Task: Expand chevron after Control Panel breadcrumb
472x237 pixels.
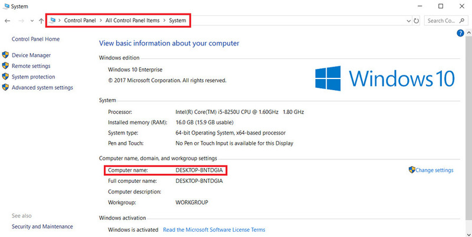Action: [101, 21]
